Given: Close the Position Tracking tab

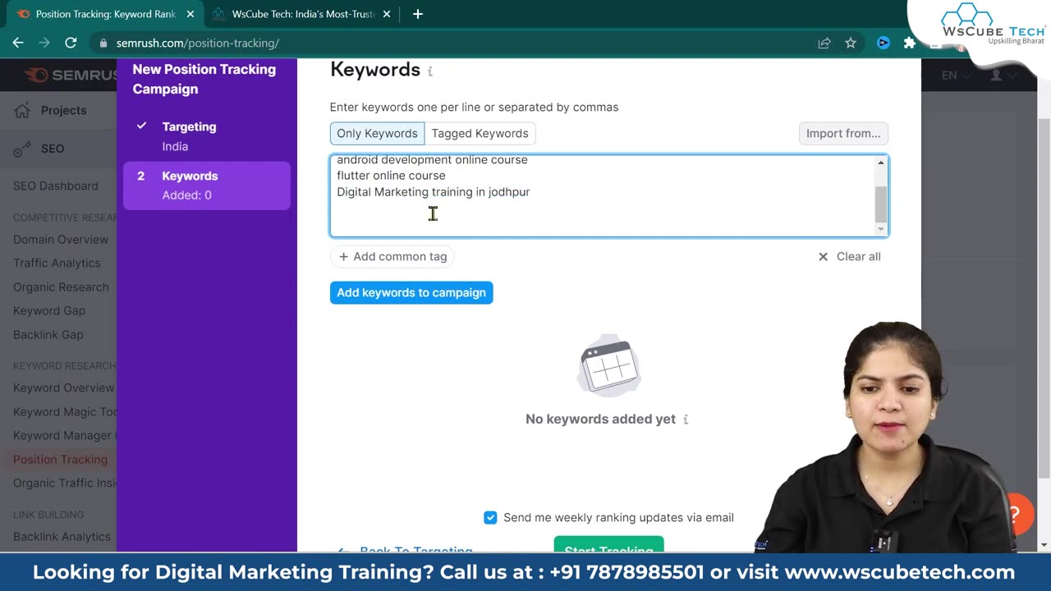Looking at the screenshot, I should (x=190, y=14).
